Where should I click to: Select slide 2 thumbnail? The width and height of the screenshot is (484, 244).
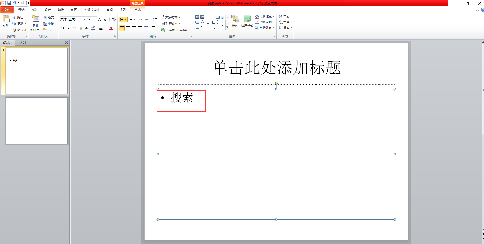pyautogui.click(x=37, y=121)
